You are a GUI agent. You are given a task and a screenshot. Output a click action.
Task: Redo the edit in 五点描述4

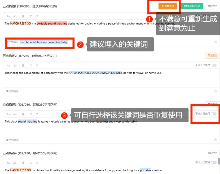(x=37, y=163)
